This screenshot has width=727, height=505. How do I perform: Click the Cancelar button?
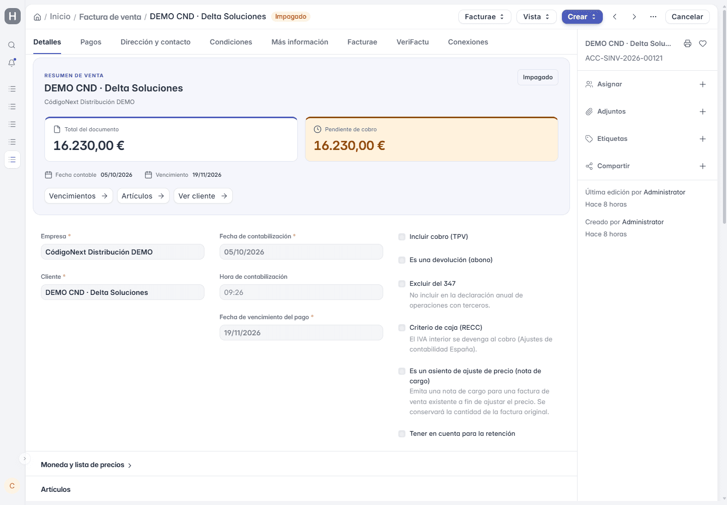[x=687, y=17]
